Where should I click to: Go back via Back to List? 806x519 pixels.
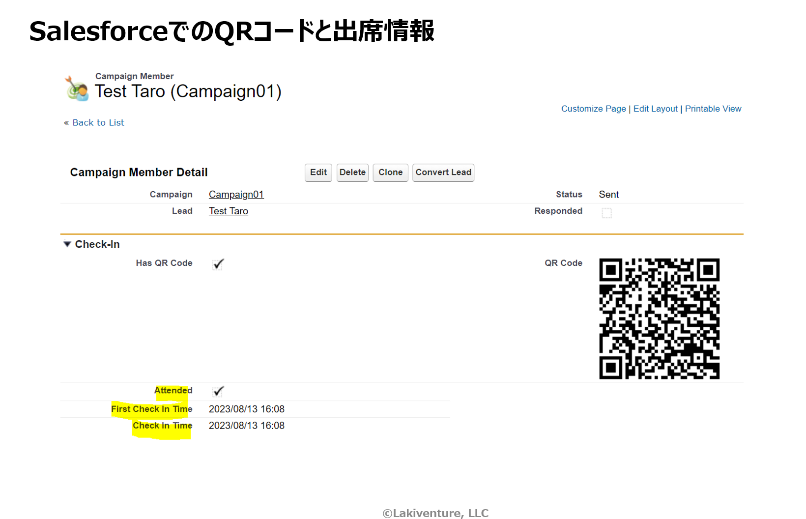(98, 122)
